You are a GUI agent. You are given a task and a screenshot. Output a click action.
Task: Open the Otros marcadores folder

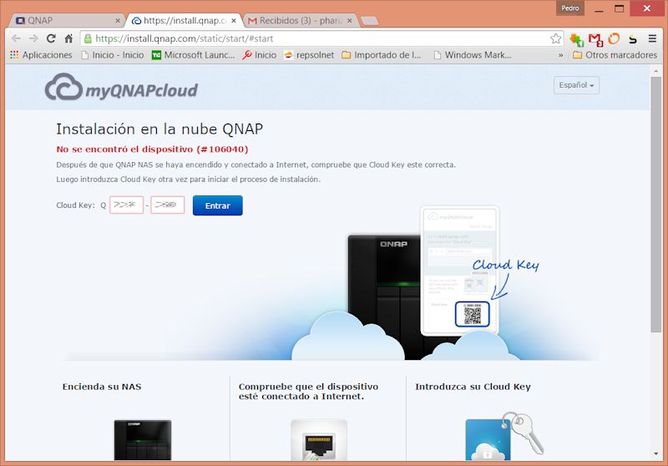click(615, 55)
